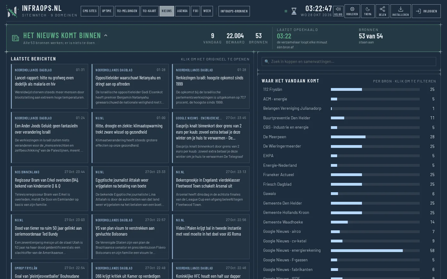Open the 'Oppositieleider waarschuwt Netanyahu' article

[130, 86]
